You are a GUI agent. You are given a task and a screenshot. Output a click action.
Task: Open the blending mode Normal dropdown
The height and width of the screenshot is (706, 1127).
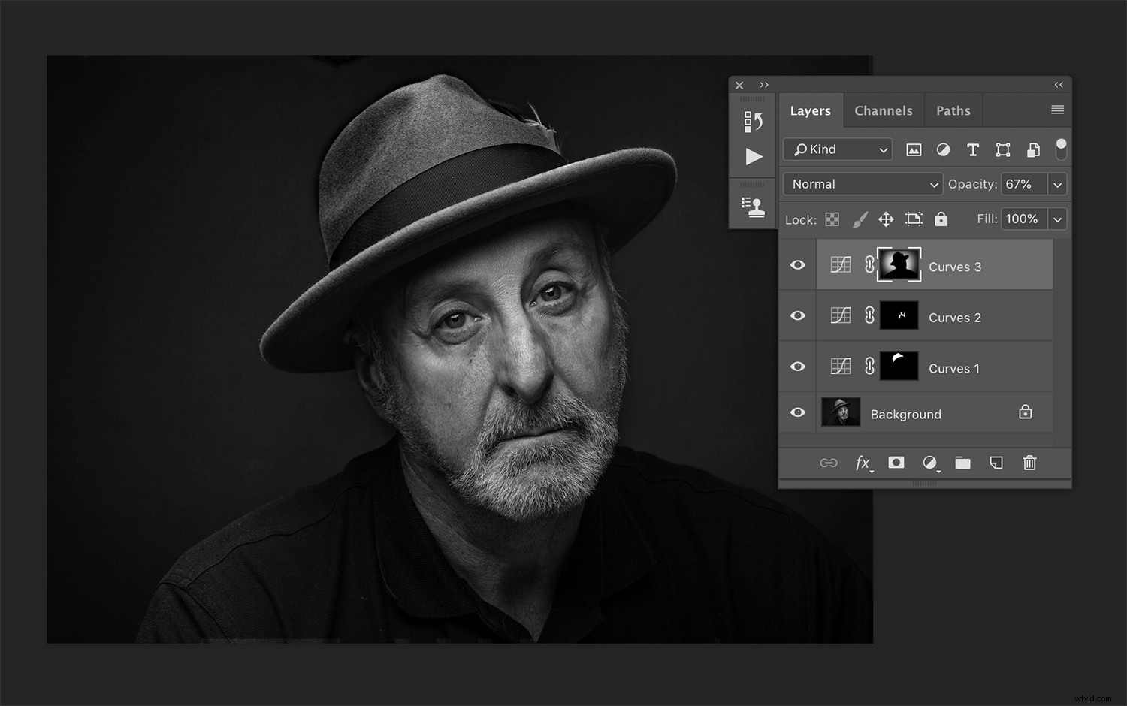click(x=862, y=183)
